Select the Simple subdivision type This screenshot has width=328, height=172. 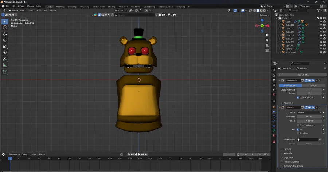coord(313,85)
